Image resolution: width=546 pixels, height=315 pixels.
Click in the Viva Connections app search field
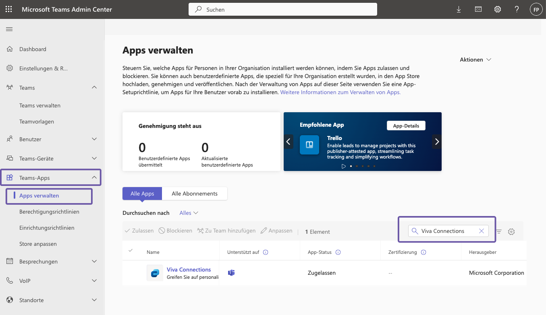(448, 231)
